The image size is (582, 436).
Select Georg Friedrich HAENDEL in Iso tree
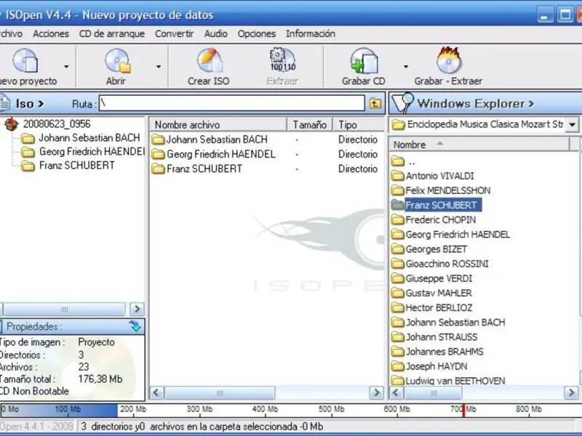(92, 152)
